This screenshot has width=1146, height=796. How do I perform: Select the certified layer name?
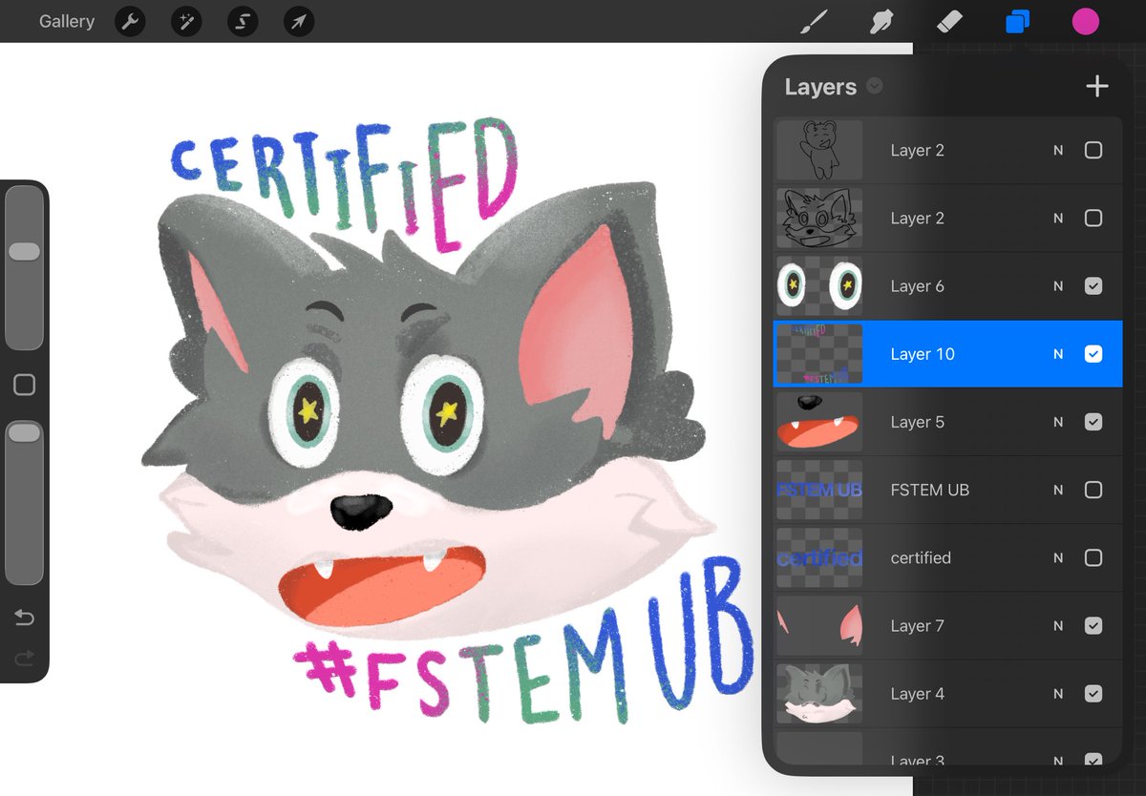pos(921,557)
